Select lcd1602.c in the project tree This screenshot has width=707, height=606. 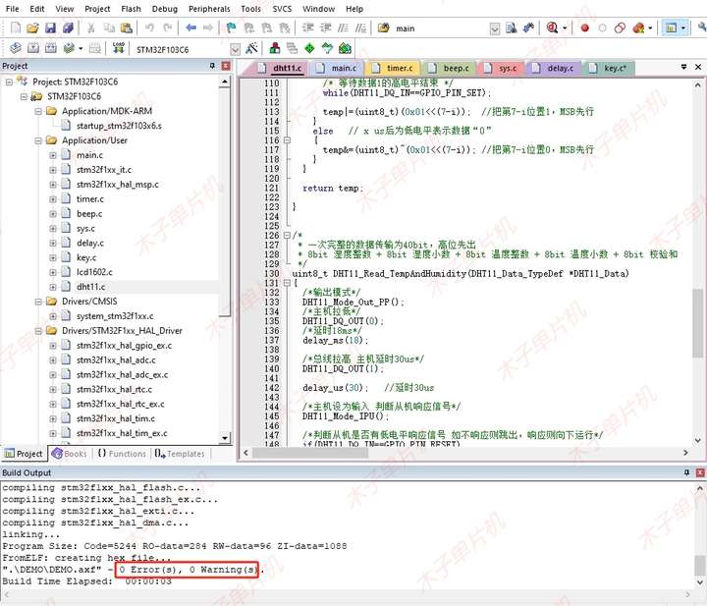coord(94,272)
